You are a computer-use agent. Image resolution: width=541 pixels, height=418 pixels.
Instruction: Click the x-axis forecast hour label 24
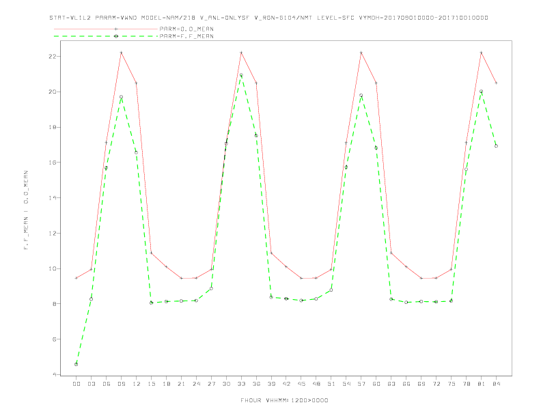click(x=196, y=384)
